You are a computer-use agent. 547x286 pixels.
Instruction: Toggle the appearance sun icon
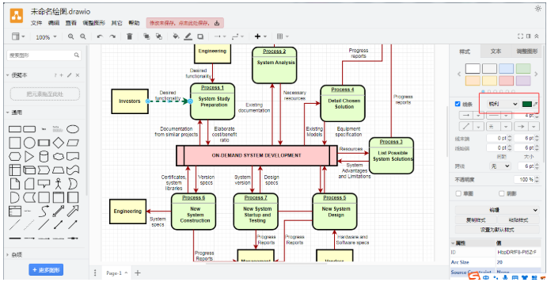pyautogui.click(x=538, y=9)
